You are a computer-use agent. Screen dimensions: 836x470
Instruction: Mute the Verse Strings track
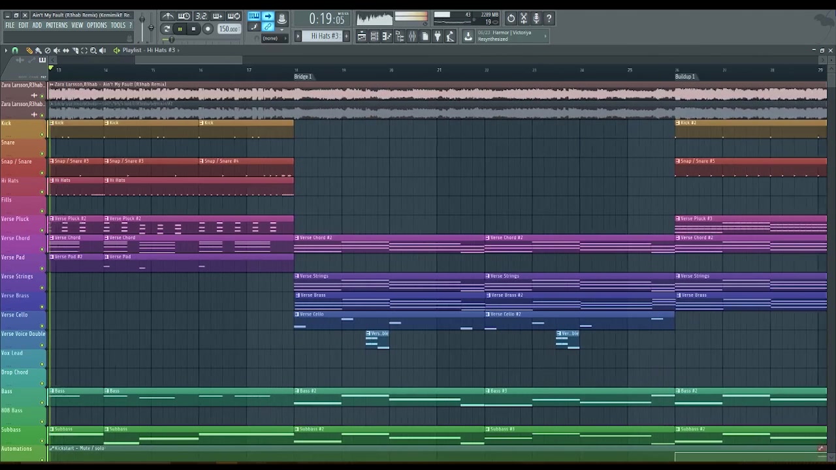[x=42, y=288]
